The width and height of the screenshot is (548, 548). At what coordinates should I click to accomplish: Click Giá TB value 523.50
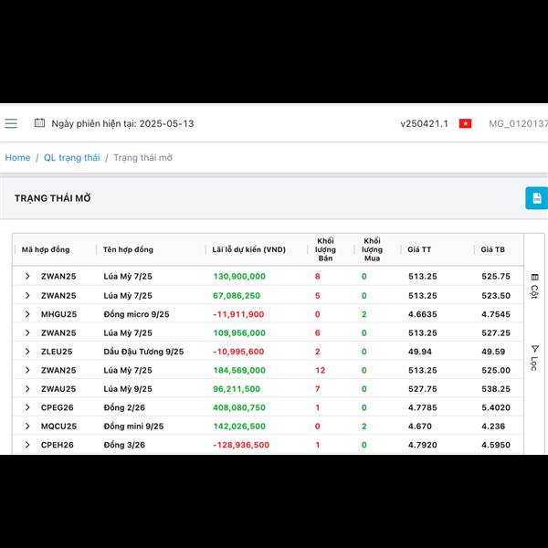pyautogui.click(x=496, y=295)
